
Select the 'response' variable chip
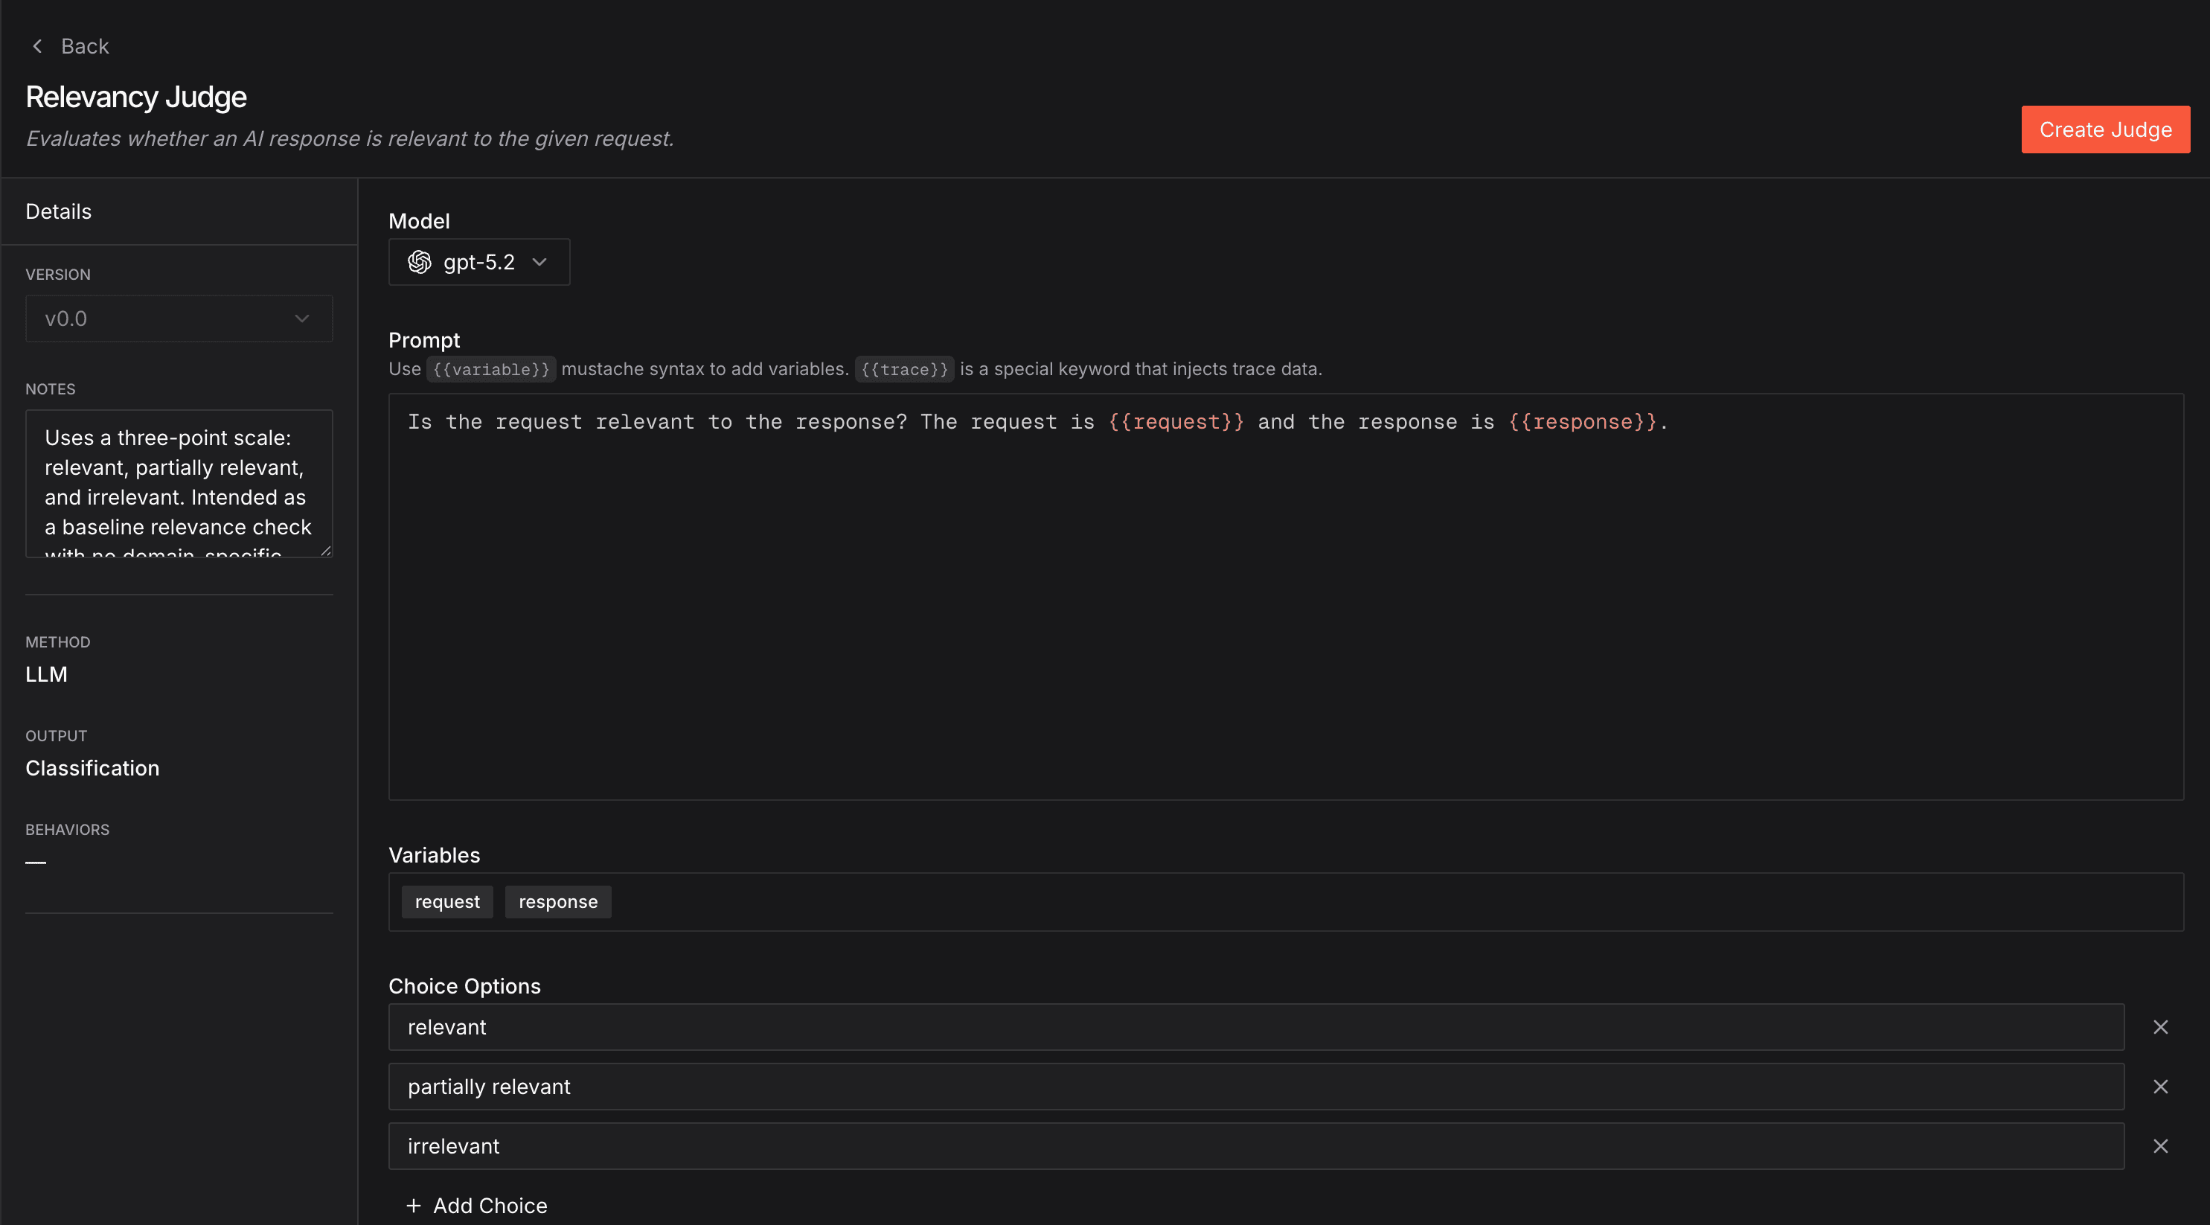[557, 903]
